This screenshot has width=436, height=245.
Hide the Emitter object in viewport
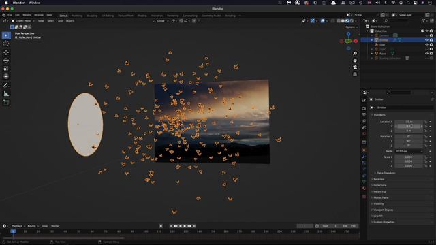(426, 40)
